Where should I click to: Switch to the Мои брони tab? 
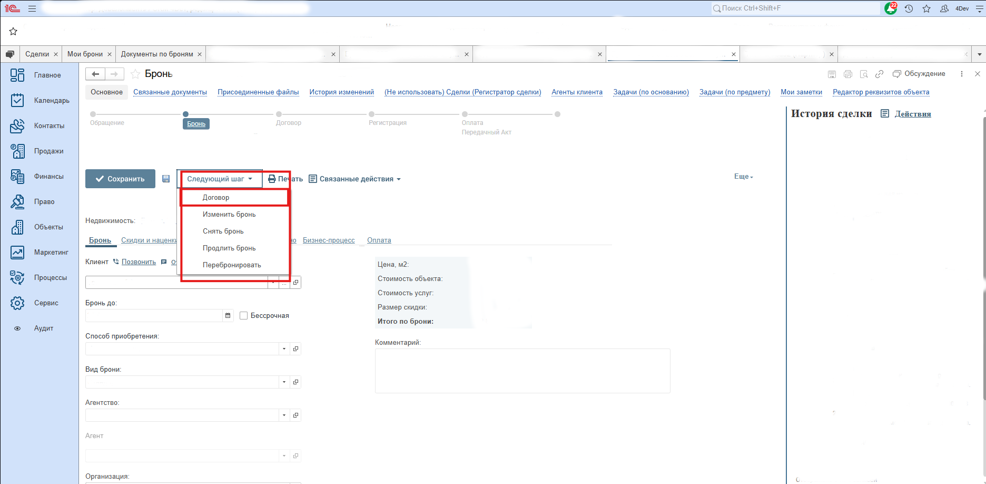pyautogui.click(x=85, y=54)
